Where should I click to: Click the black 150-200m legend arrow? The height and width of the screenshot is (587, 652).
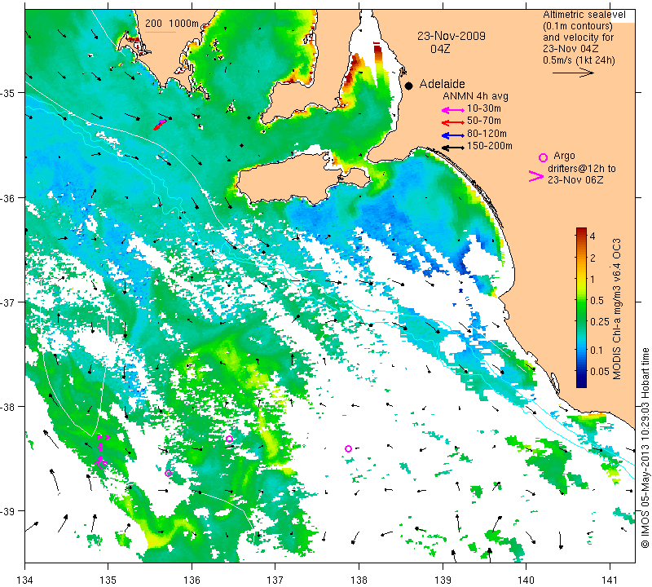coord(452,148)
